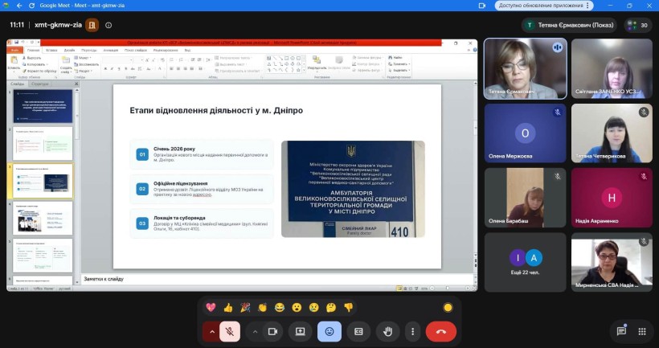Open the meeting tools grid menu
This screenshot has width=659, height=348.
coord(642,331)
